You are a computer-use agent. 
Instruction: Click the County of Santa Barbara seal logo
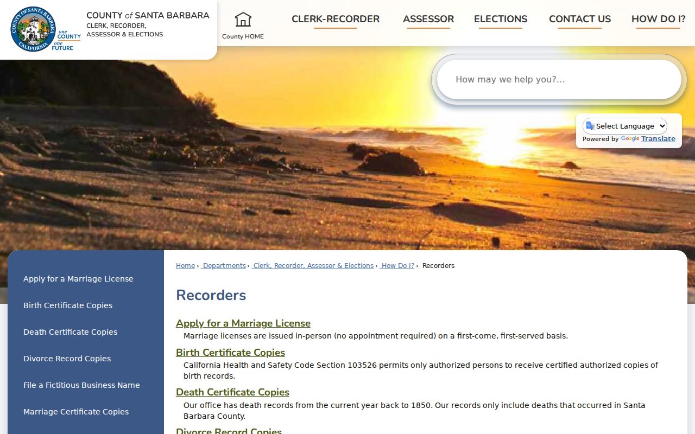[x=33, y=29]
